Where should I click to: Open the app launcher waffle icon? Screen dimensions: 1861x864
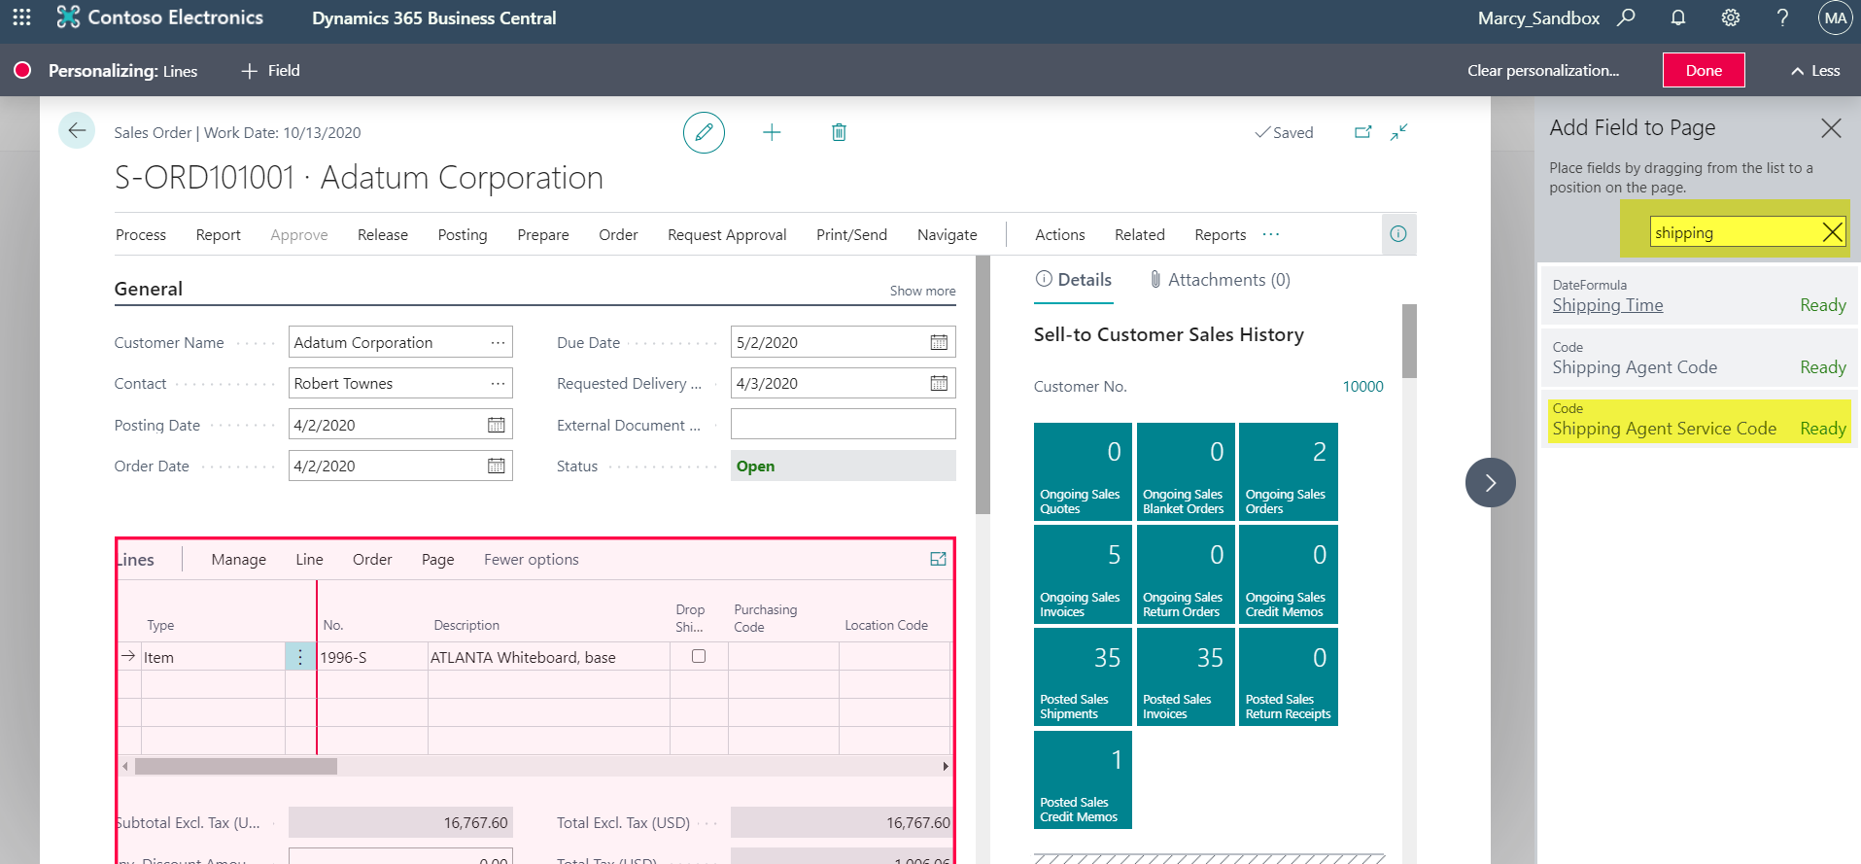click(21, 17)
